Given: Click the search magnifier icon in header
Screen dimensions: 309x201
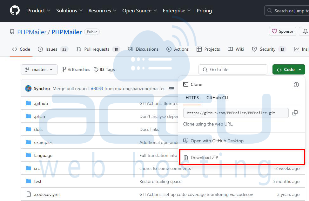Looking at the screenshot, I should (270, 10).
